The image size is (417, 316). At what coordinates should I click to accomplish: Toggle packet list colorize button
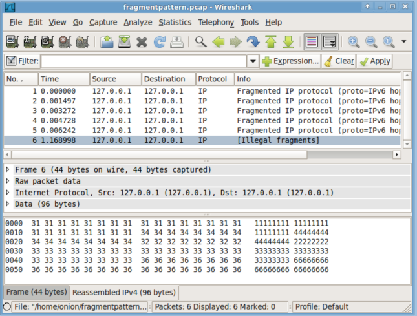[x=312, y=42]
